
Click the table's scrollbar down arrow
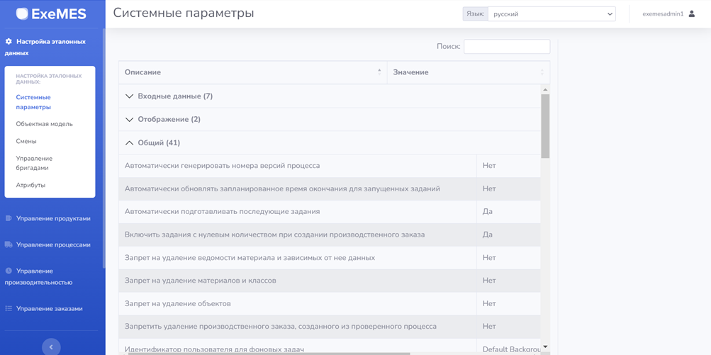pyautogui.click(x=545, y=346)
